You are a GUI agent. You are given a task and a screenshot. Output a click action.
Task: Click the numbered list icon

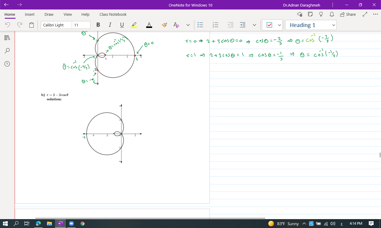pos(216,25)
